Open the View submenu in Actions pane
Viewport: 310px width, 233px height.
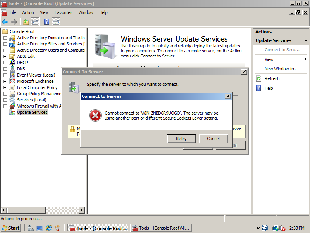pyautogui.click(x=269, y=59)
